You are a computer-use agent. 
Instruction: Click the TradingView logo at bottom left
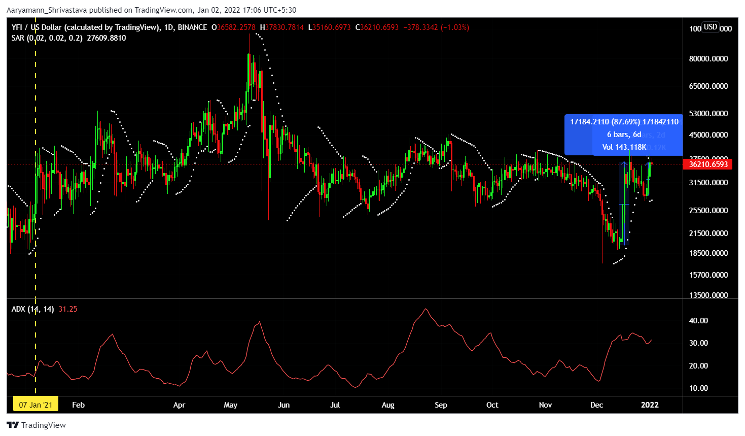(36, 425)
